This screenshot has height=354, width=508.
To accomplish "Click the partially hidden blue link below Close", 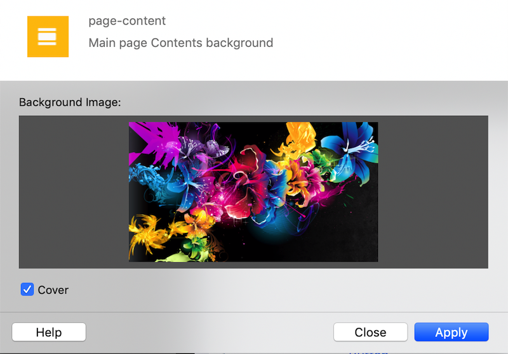I will (x=368, y=350).
